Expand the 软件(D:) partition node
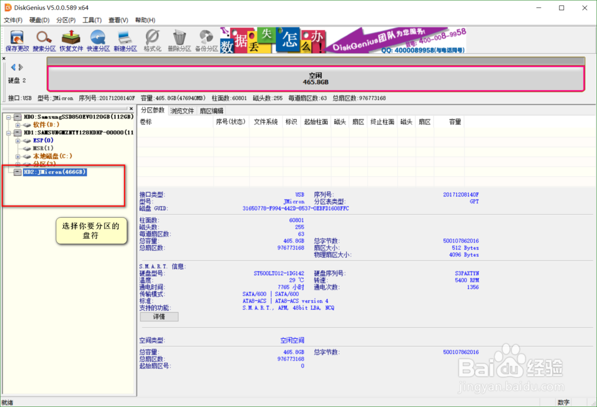The image size is (597, 407). (17, 125)
